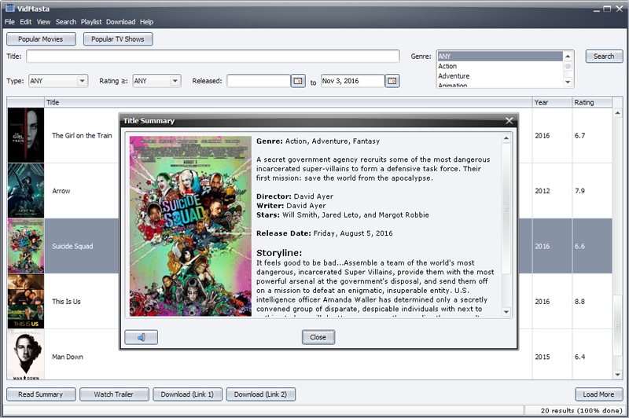Screen dimensions: 629x418
Task: Sort by the Title column header
Action: pos(288,102)
